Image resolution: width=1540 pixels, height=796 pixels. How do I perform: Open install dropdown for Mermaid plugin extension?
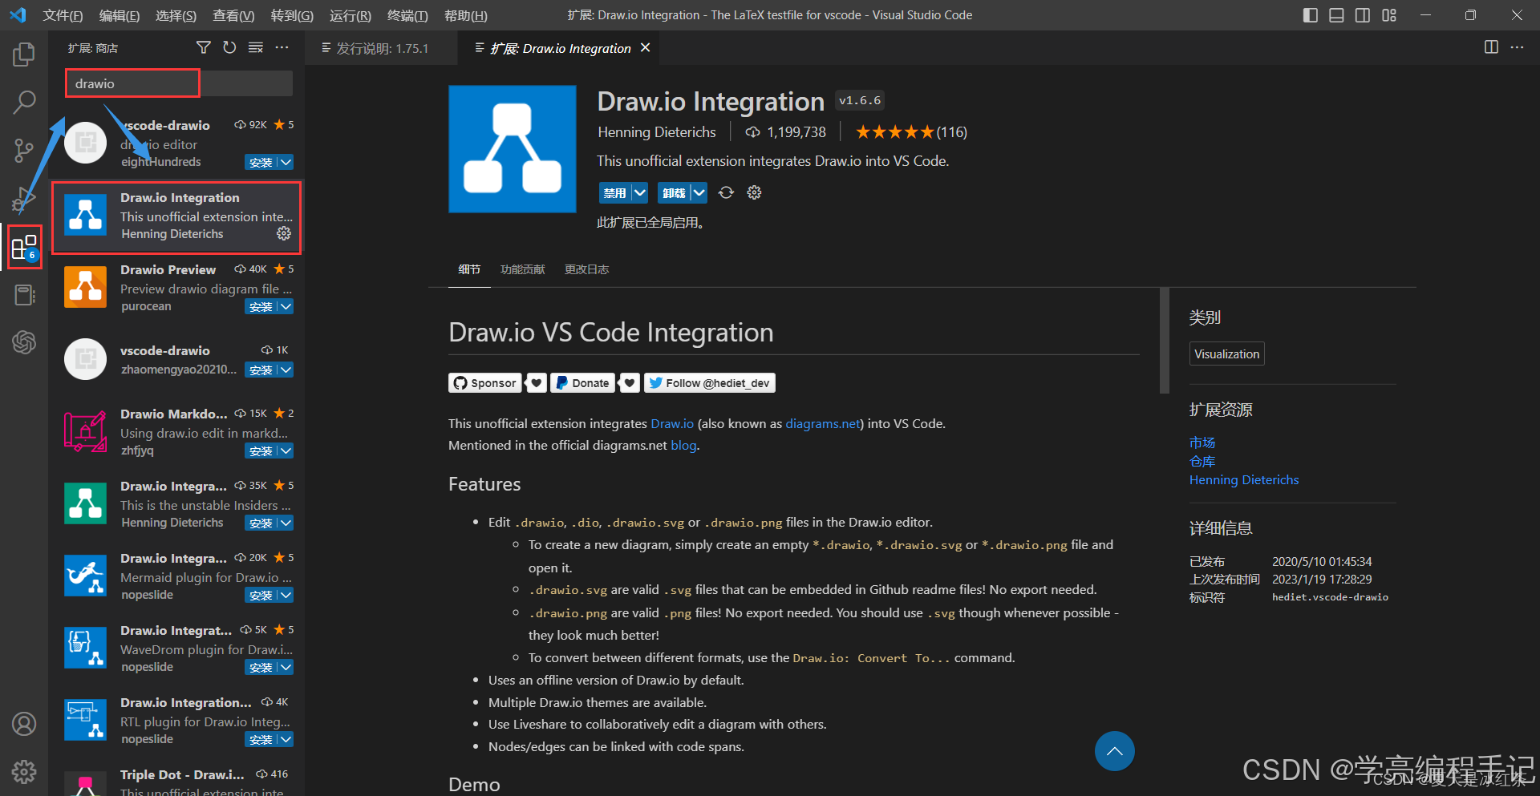[x=286, y=595]
